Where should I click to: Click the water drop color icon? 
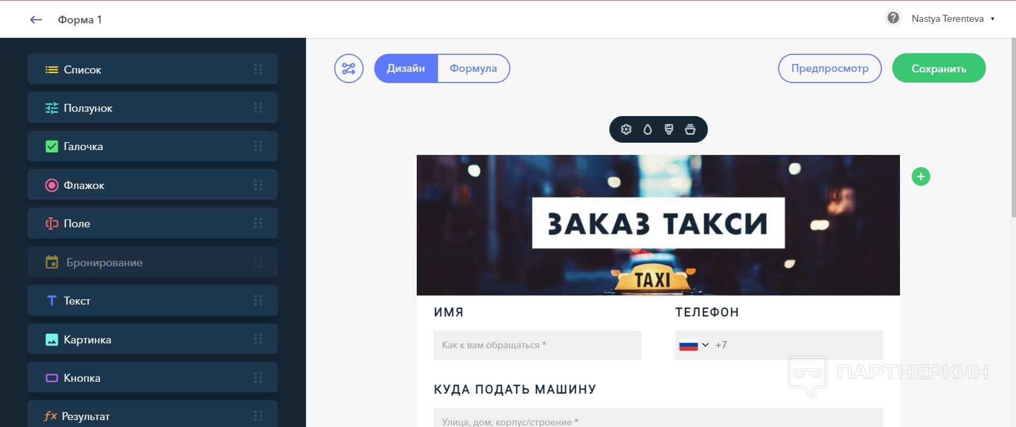click(x=647, y=129)
